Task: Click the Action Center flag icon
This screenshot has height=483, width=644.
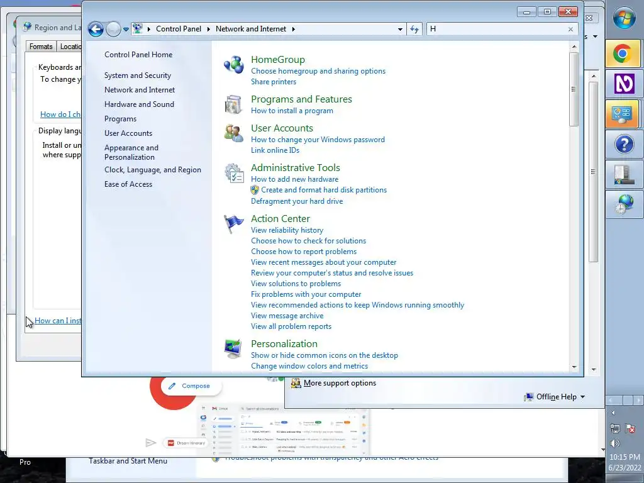Action: (x=234, y=224)
